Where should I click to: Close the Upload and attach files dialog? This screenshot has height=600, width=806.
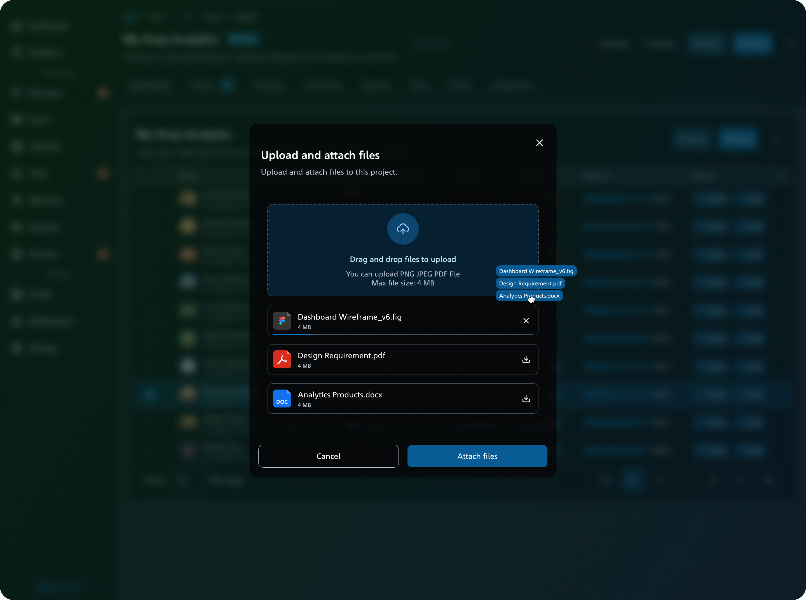(539, 143)
